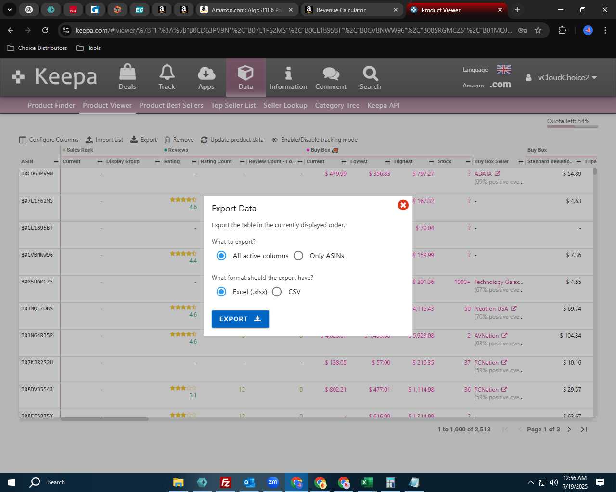The image size is (616, 492).
Task: Open Calculator from taskbar
Action: (390, 482)
